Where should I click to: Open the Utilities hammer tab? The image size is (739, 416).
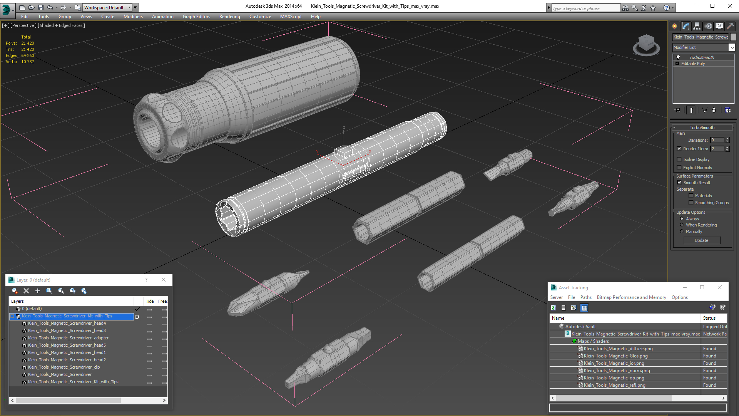(x=730, y=26)
